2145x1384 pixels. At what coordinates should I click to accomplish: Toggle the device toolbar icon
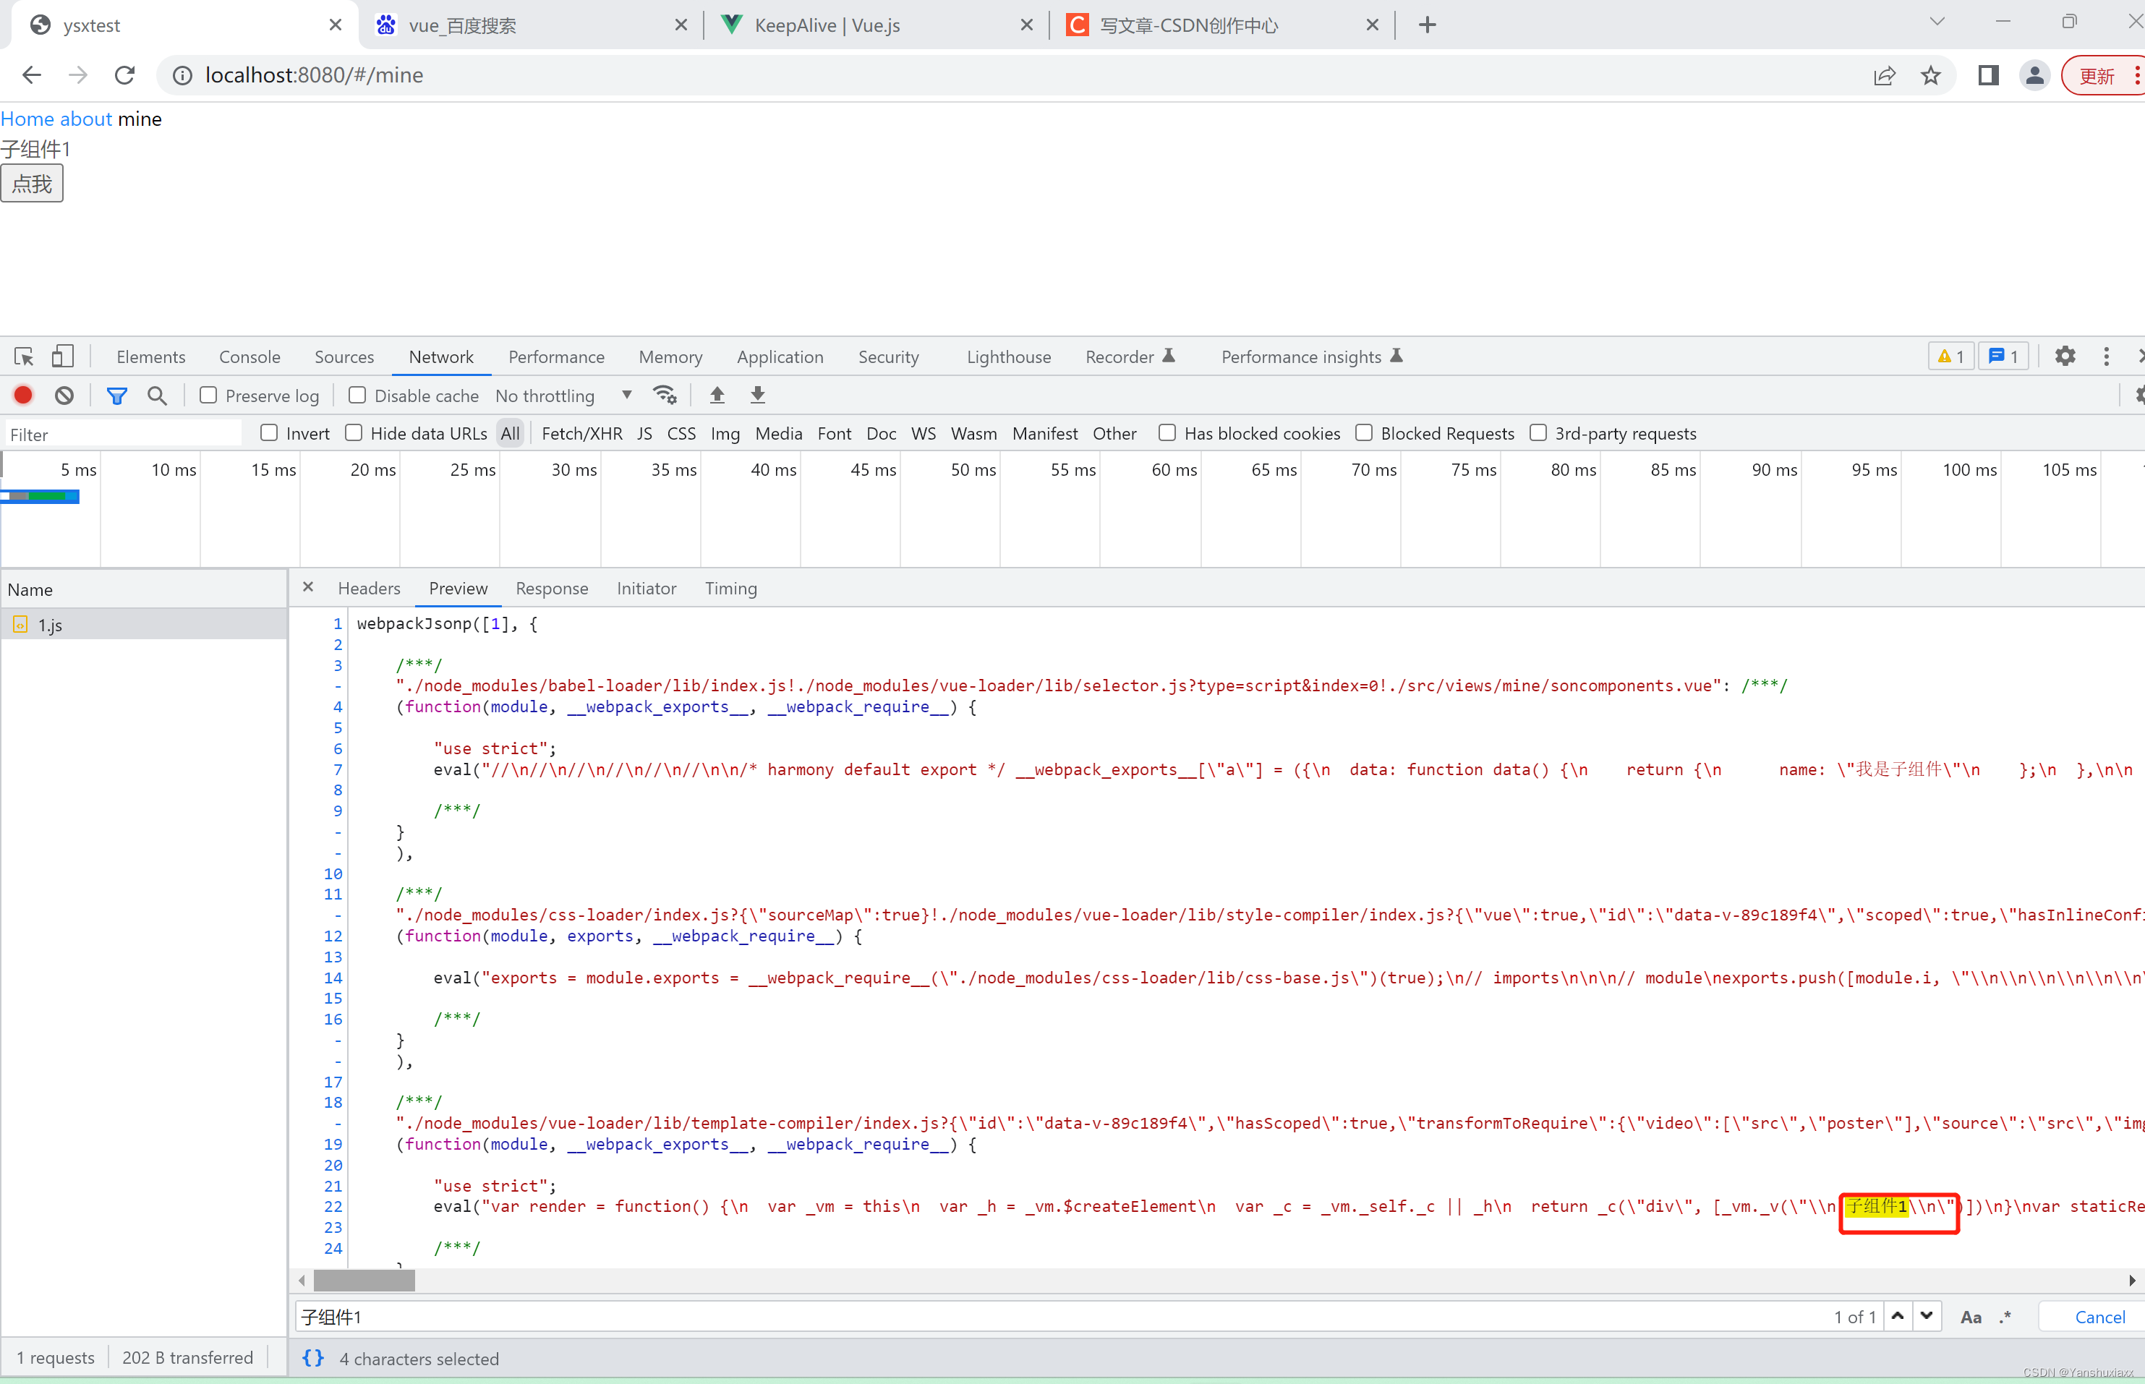[x=62, y=356]
